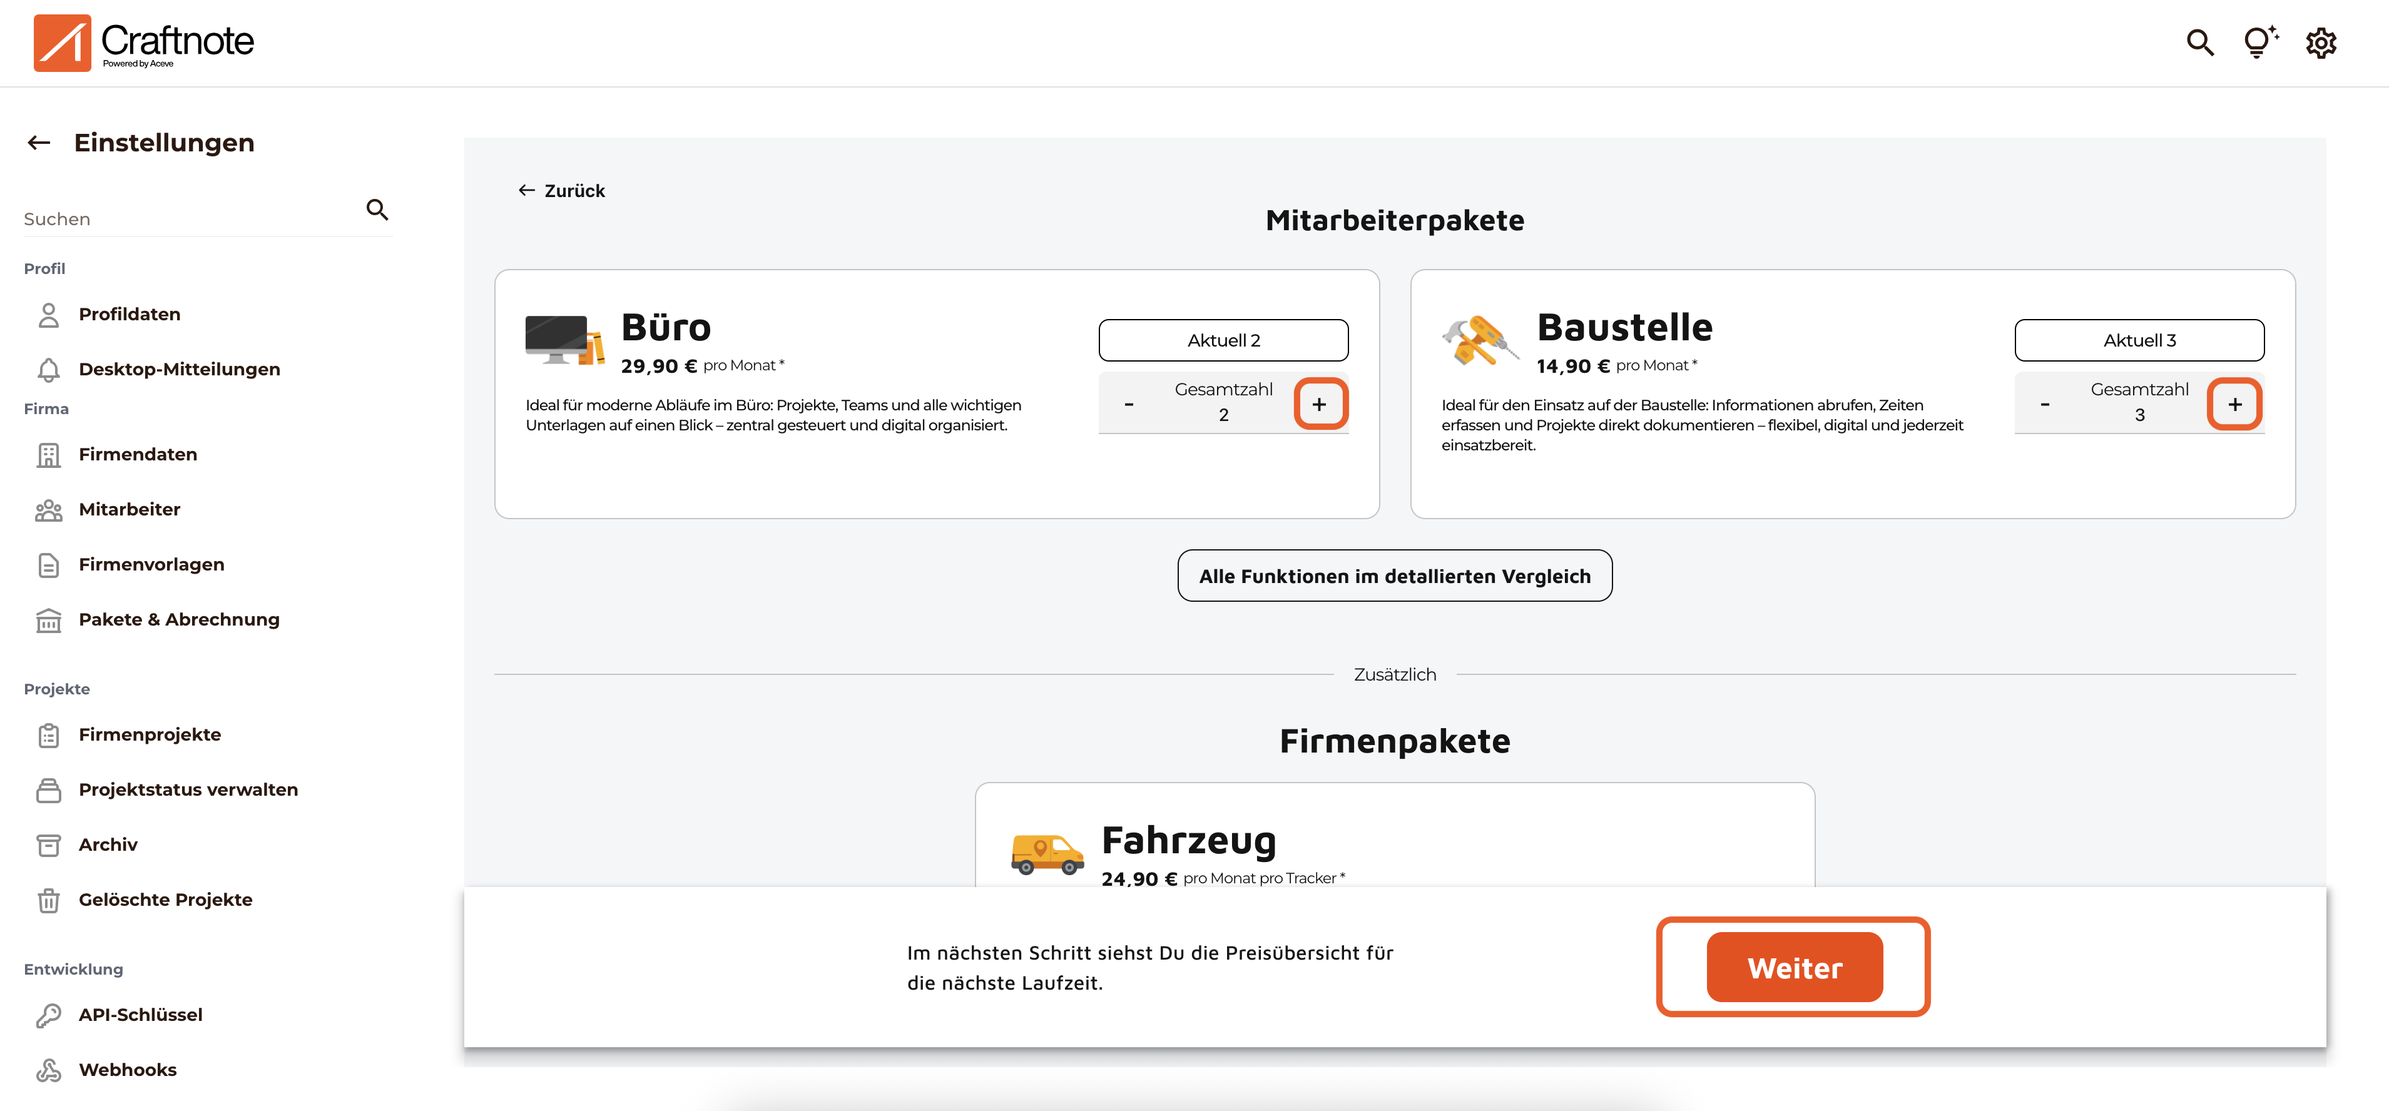Decrease Büro package count with minus
The width and height of the screenshot is (2389, 1111).
(x=1129, y=404)
